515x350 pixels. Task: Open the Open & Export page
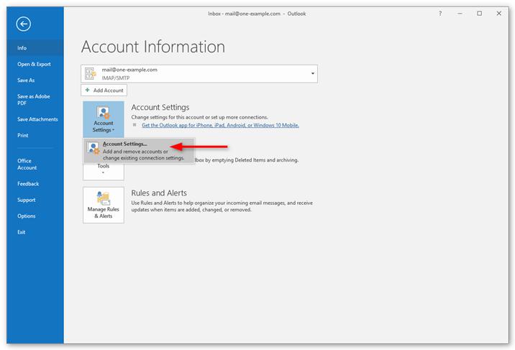tap(34, 64)
